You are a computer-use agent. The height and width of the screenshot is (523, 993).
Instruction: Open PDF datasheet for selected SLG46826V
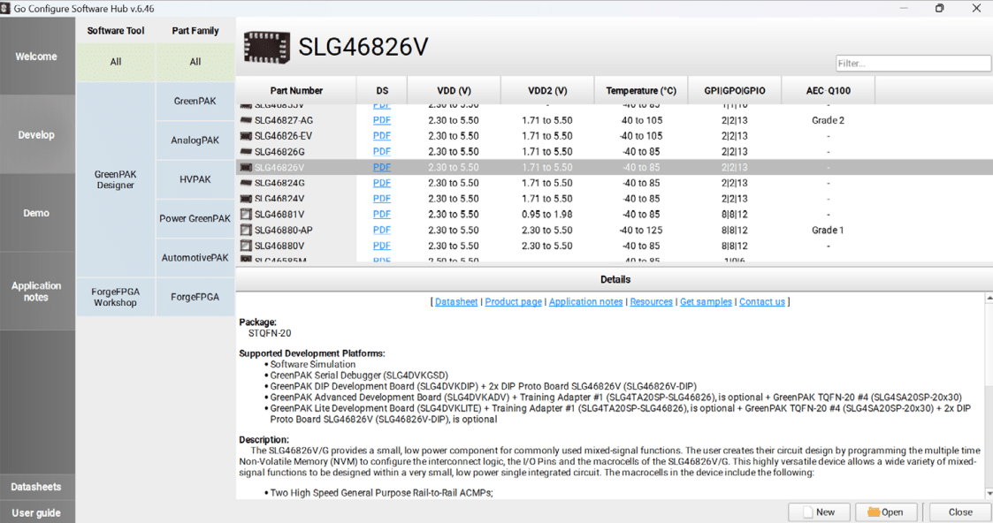(x=382, y=168)
